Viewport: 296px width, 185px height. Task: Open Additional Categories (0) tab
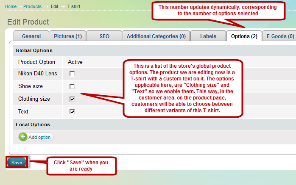pos(156,36)
